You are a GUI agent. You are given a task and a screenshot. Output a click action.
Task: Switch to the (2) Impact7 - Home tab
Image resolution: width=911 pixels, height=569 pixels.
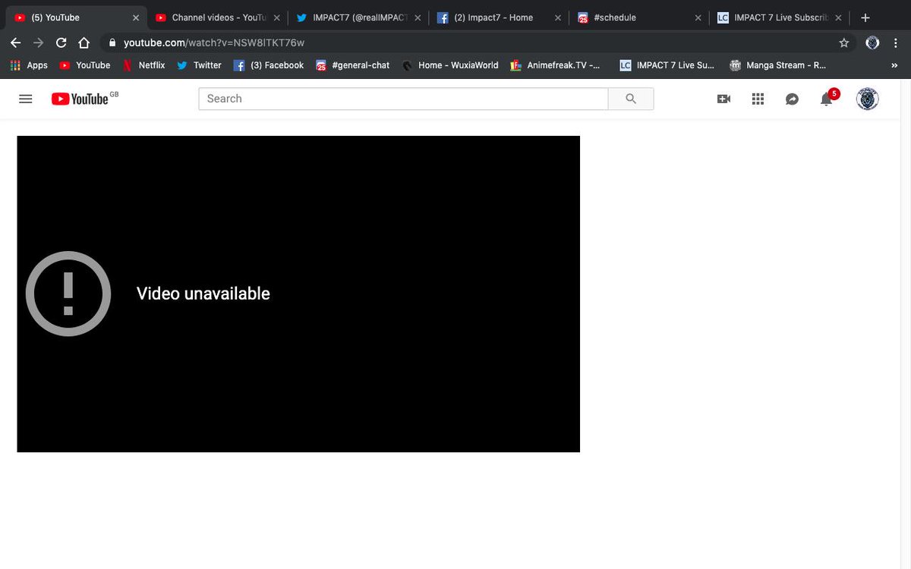(x=500, y=17)
